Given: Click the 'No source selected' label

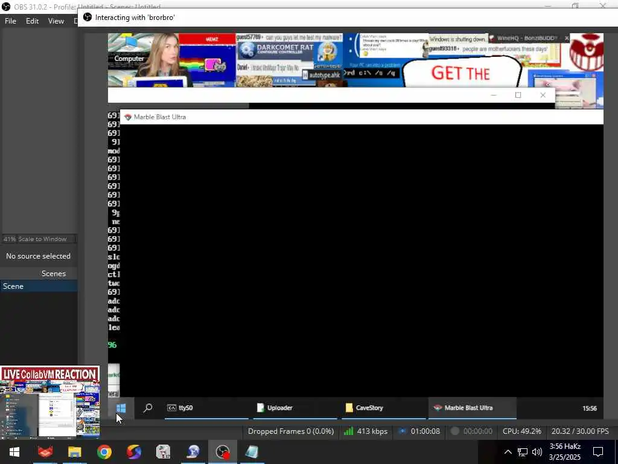Looking at the screenshot, I should click(x=38, y=256).
